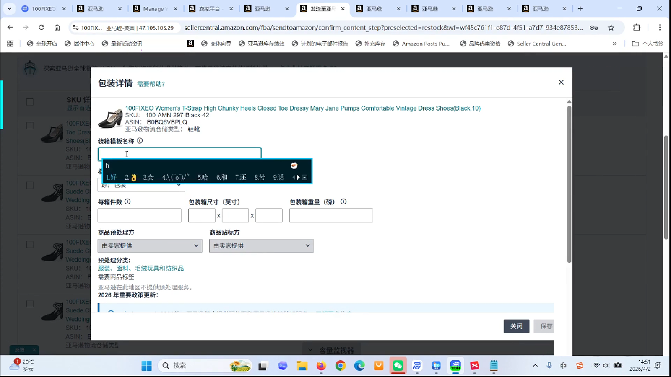
Task: Tick the checkbox for the first shoe listing
Action: pos(30,126)
